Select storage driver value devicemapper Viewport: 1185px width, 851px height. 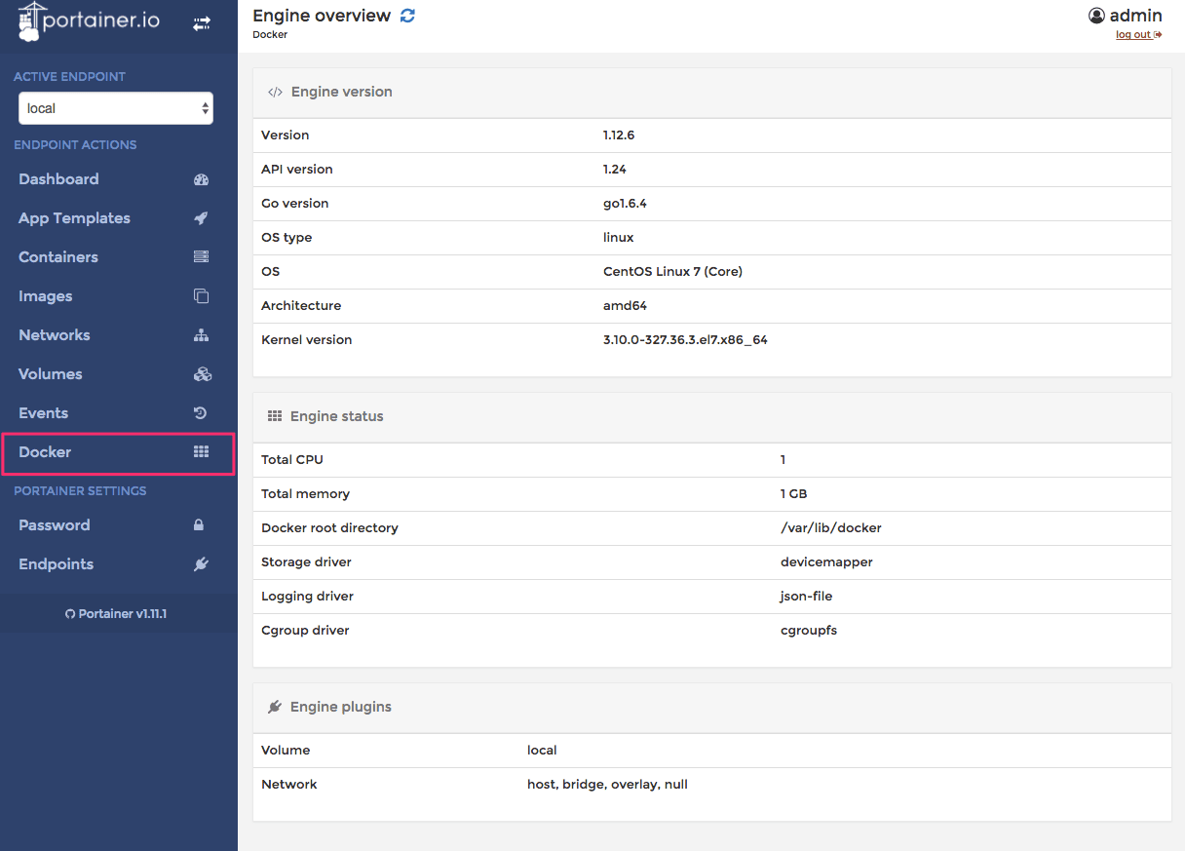[826, 562]
